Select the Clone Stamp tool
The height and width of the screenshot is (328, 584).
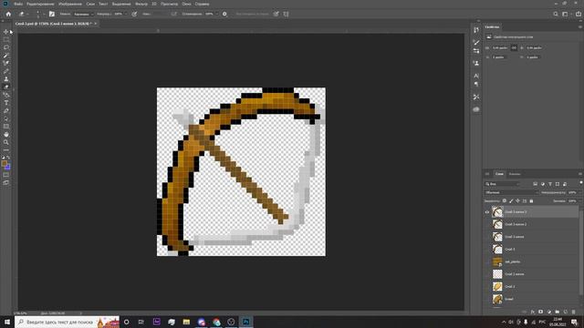(x=6, y=79)
